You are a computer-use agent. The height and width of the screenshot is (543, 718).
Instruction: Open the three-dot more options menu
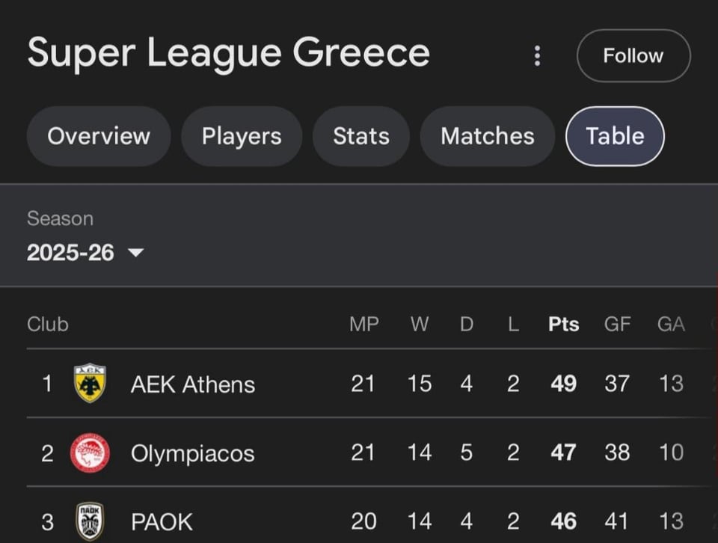click(537, 56)
